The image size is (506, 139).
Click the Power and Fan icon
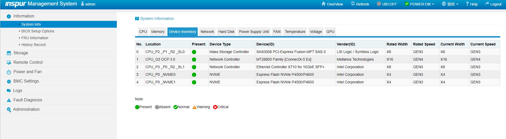[9, 72]
